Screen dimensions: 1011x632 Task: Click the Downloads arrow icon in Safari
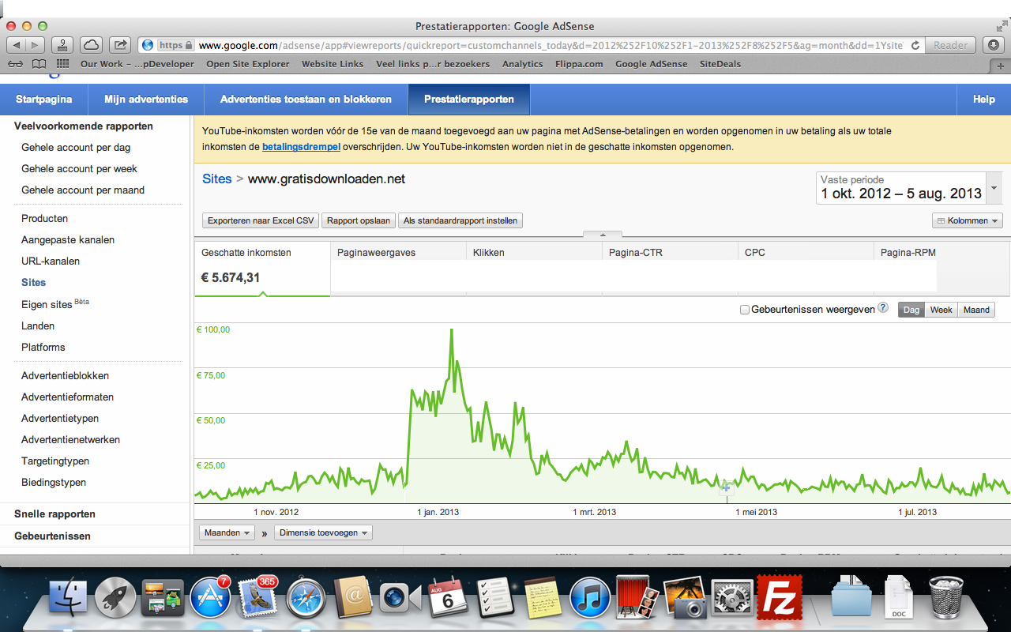click(994, 45)
